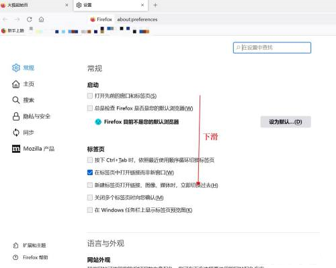Click the Mozilla m logo icon
The height and width of the screenshot is (268, 336).
pyautogui.click(x=16, y=149)
